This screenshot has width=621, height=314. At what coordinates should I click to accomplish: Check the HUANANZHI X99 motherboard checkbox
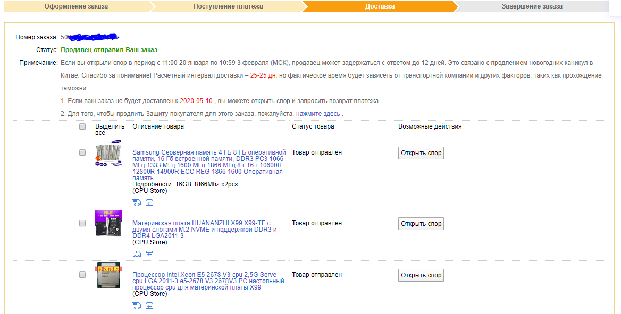point(82,223)
